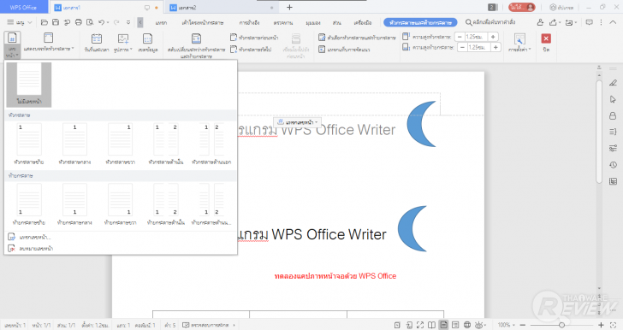This screenshot has height=330, width=623.
Task: Collapse the ribbon using chevron arrow
Action: tap(614, 22)
